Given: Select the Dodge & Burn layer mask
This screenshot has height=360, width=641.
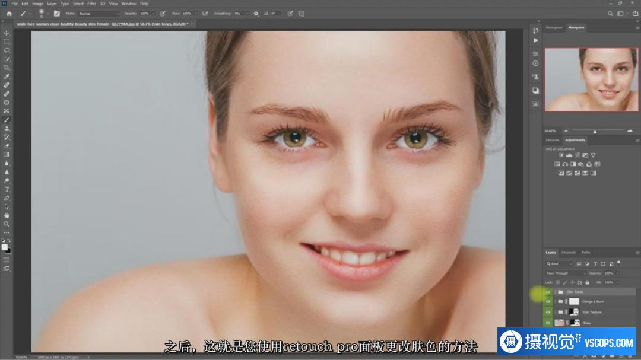Looking at the screenshot, I should [x=575, y=301].
